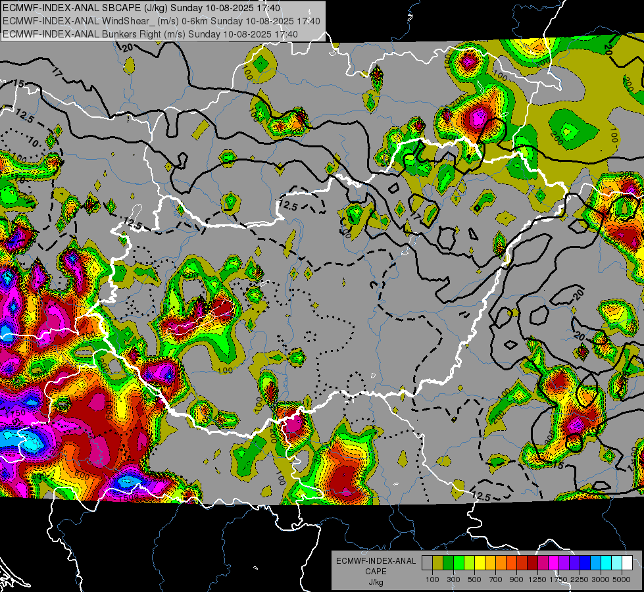Select the gray swatch in CAPE legend
This screenshot has width=644, height=592.
[427, 562]
